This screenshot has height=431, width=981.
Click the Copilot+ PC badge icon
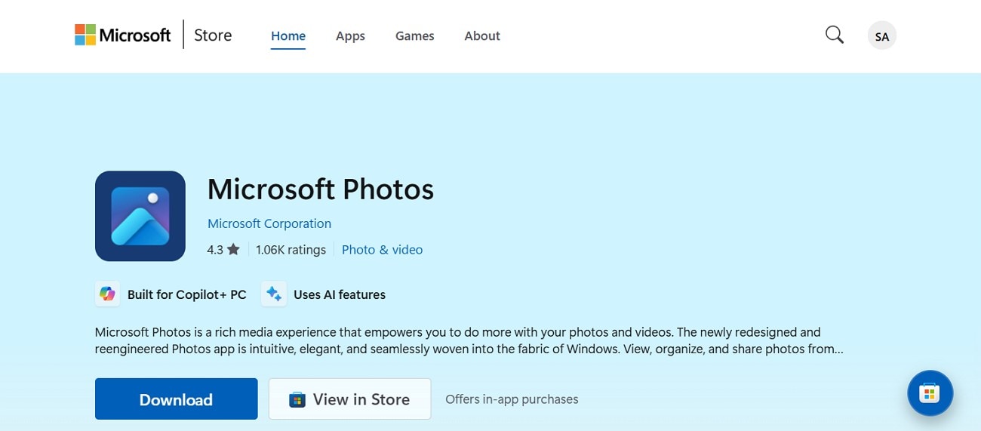pos(108,294)
